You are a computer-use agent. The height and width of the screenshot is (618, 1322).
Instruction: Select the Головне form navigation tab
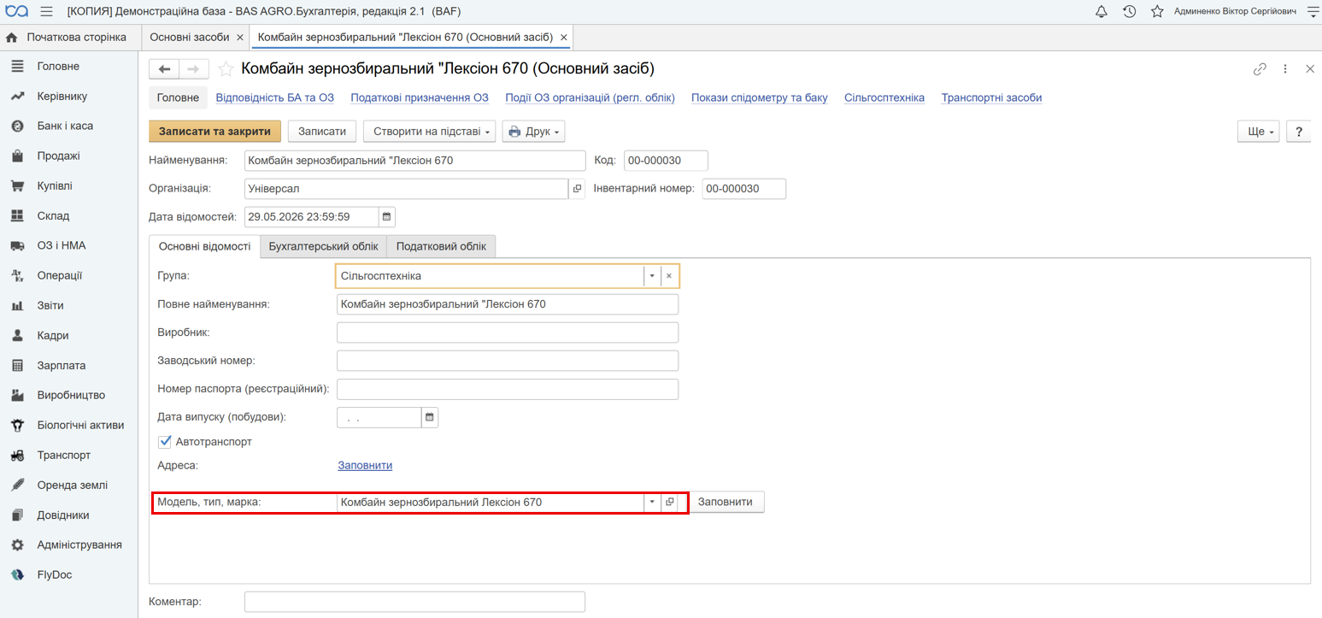(178, 97)
